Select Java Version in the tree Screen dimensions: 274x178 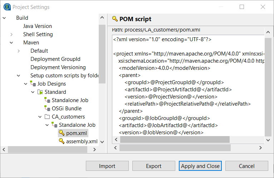(x=38, y=26)
